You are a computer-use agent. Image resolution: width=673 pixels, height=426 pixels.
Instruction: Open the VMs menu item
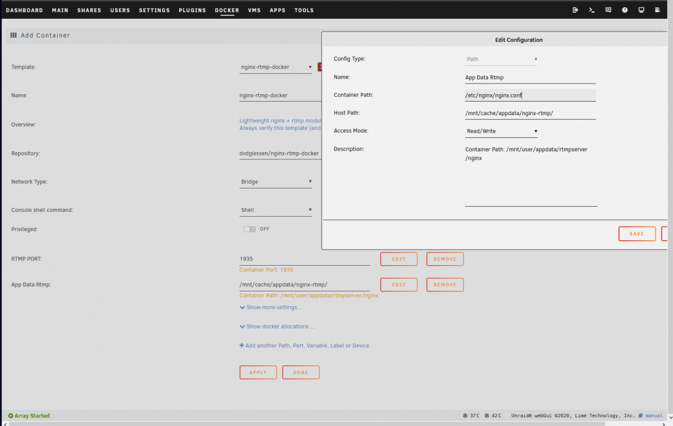click(254, 10)
